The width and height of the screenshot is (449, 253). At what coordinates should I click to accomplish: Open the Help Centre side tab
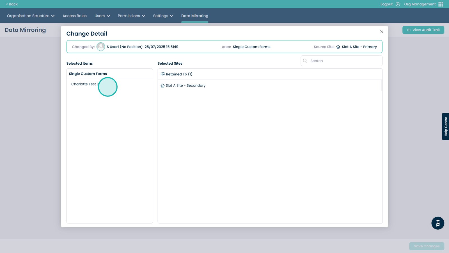pos(445,126)
